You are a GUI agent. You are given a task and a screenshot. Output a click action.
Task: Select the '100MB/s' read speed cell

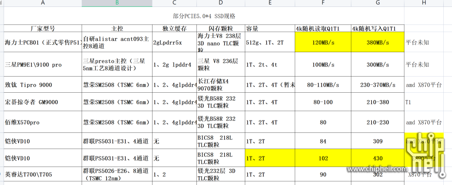(x=323, y=64)
